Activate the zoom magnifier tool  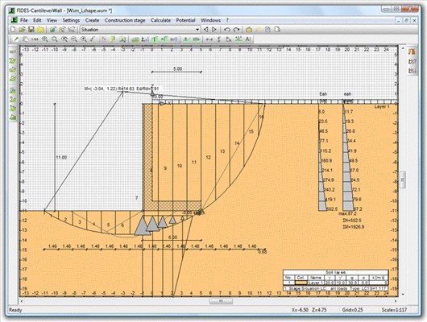(55, 39)
